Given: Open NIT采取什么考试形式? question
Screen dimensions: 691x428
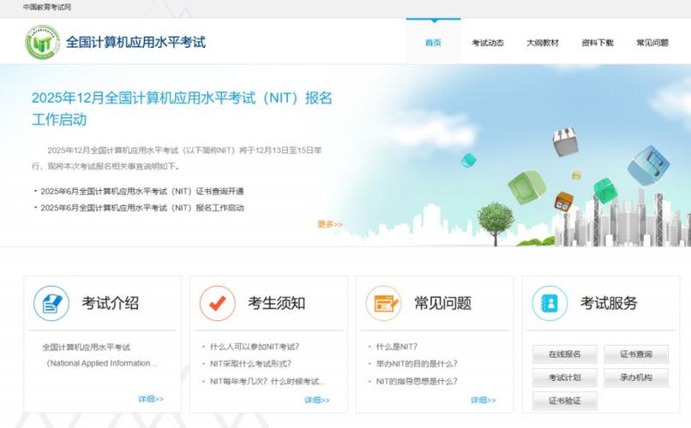Looking at the screenshot, I should 250,364.
